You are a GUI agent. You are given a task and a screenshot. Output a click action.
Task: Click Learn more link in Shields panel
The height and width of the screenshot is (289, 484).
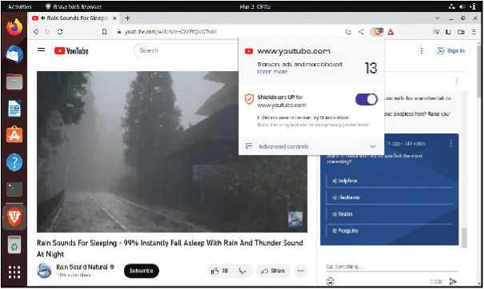(272, 72)
